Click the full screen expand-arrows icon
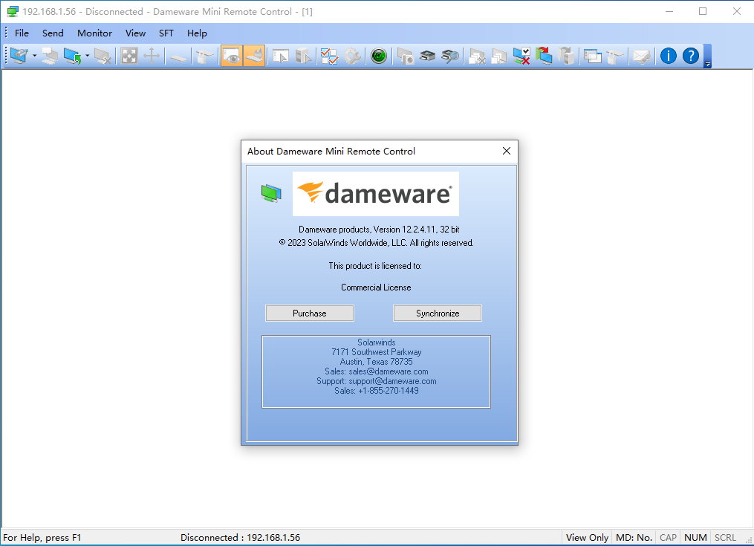This screenshot has height=546, width=754. [129, 56]
